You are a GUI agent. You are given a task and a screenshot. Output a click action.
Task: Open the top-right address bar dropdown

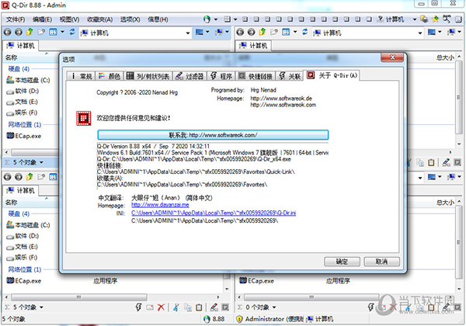point(420,33)
